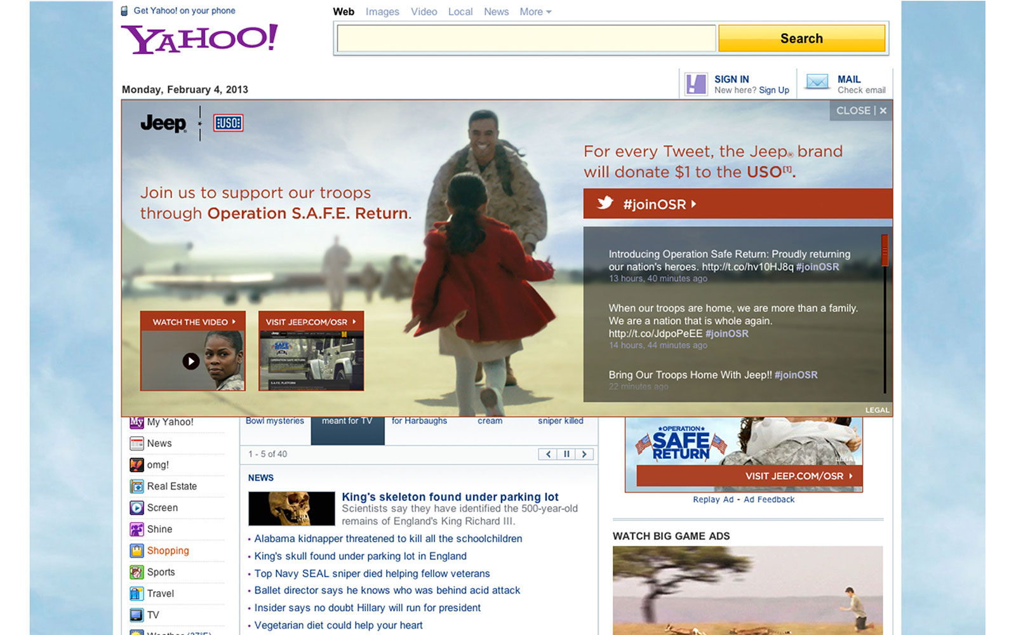Click the Twitter bird icon in ad
Viewport: 1016px width, 635px height.
(605, 203)
